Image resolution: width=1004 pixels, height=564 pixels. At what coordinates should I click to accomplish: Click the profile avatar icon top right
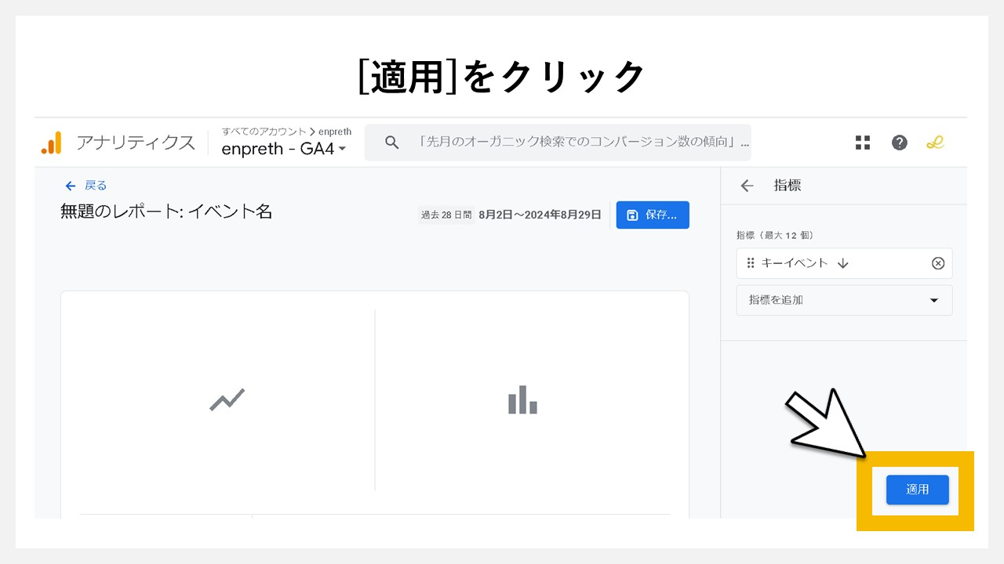[935, 143]
